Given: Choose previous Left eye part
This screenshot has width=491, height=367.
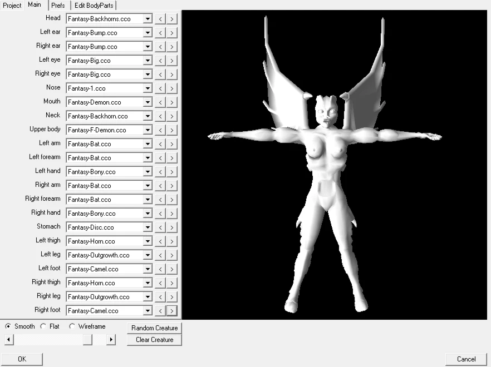Looking at the screenshot, I should [160, 61].
